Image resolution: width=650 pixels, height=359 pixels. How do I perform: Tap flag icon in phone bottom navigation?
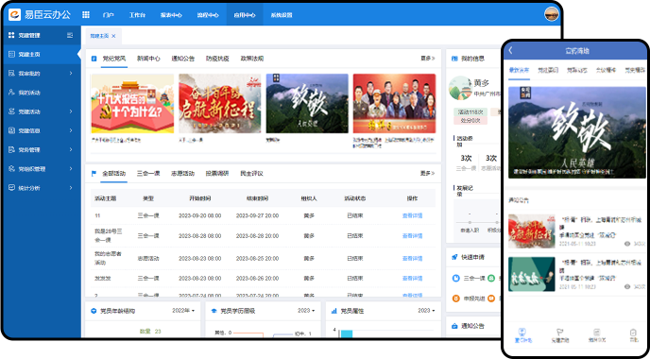pyautogui.click(x=560, y=332)
